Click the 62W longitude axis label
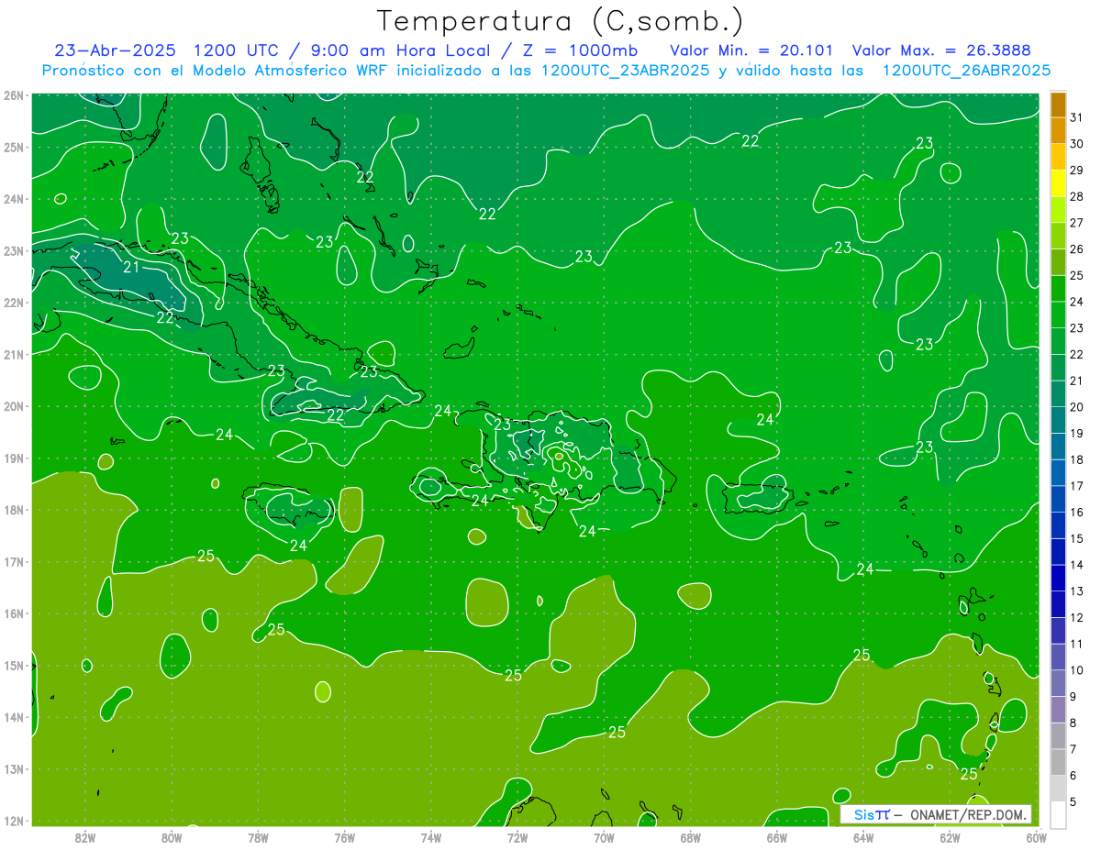The image size is (1101, 850). (x=950, y=837)
